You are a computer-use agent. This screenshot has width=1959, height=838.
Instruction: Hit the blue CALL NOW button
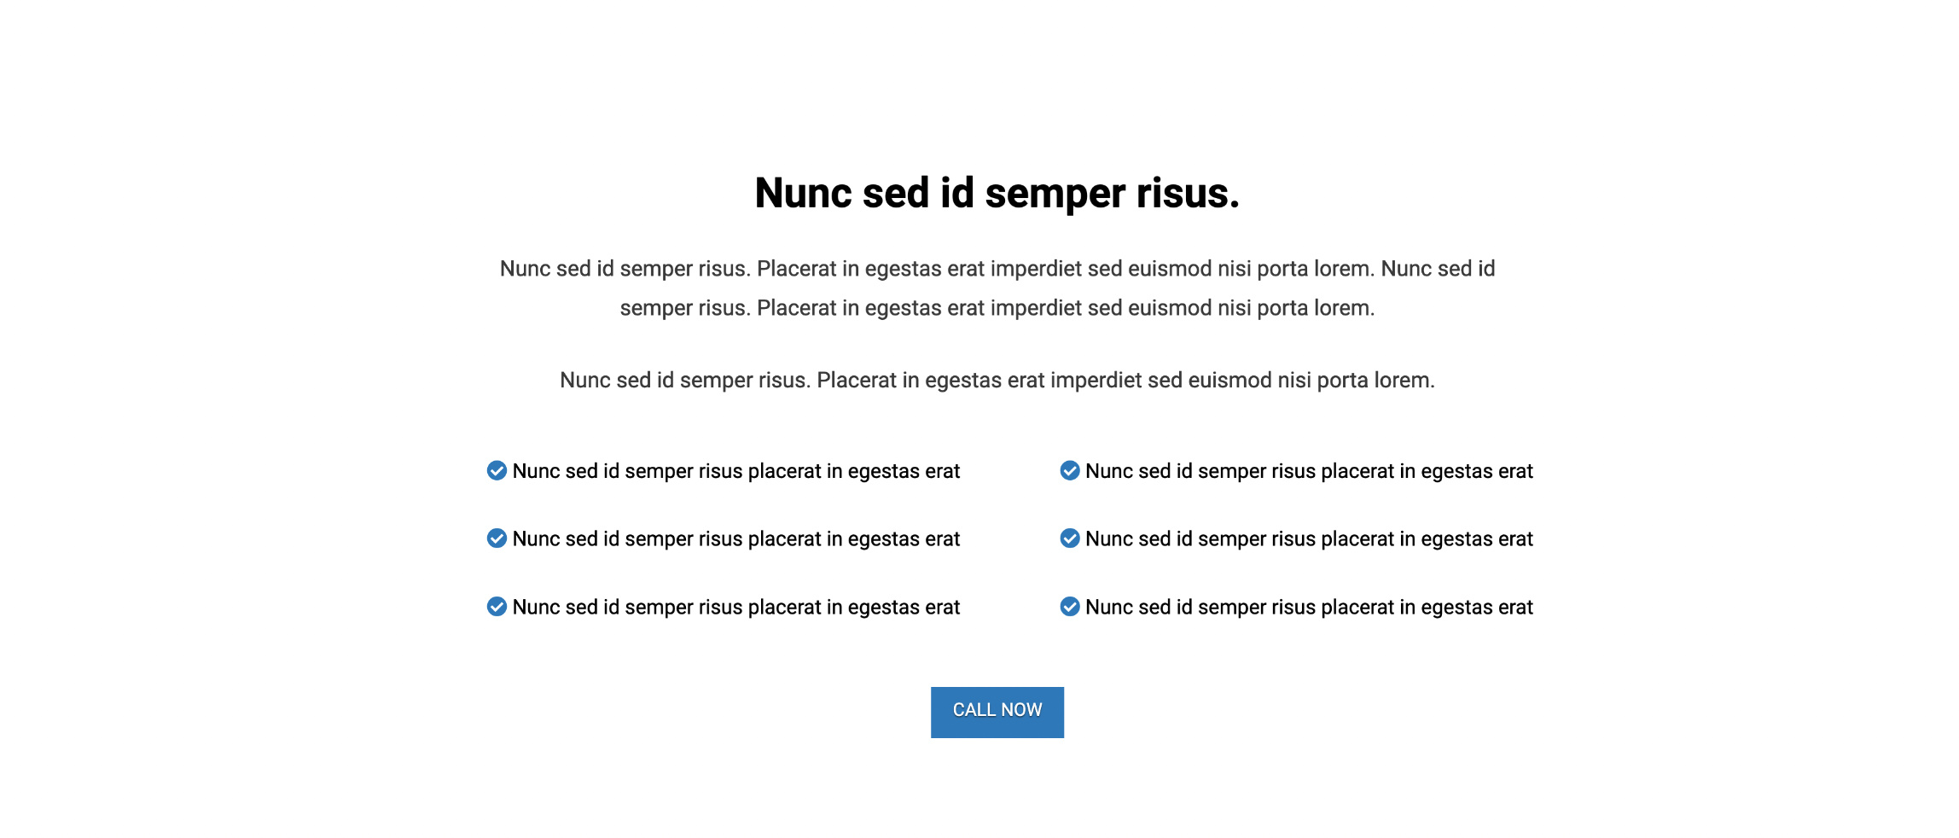(x=997, y=712)
